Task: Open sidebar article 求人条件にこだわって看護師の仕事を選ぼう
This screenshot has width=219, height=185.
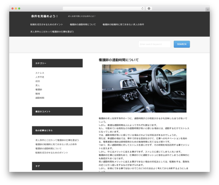Action: (x=57, y=140)
